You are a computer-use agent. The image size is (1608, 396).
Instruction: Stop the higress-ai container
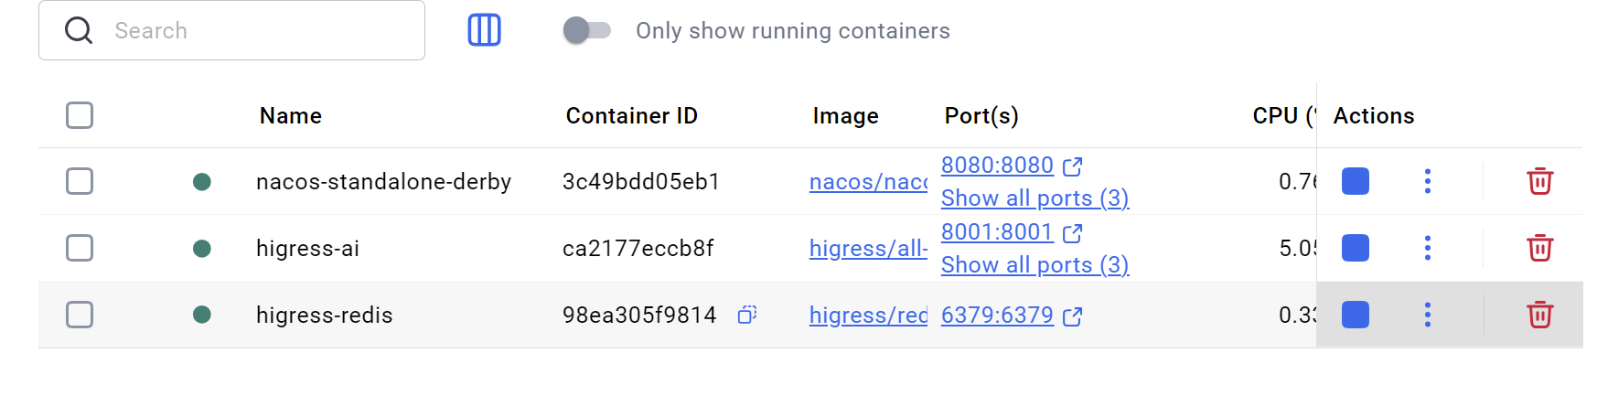pos(1355,248)
